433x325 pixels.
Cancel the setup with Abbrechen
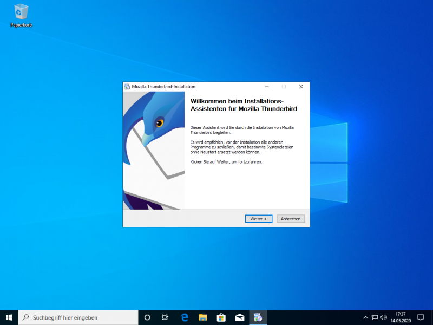coord(291,219)
